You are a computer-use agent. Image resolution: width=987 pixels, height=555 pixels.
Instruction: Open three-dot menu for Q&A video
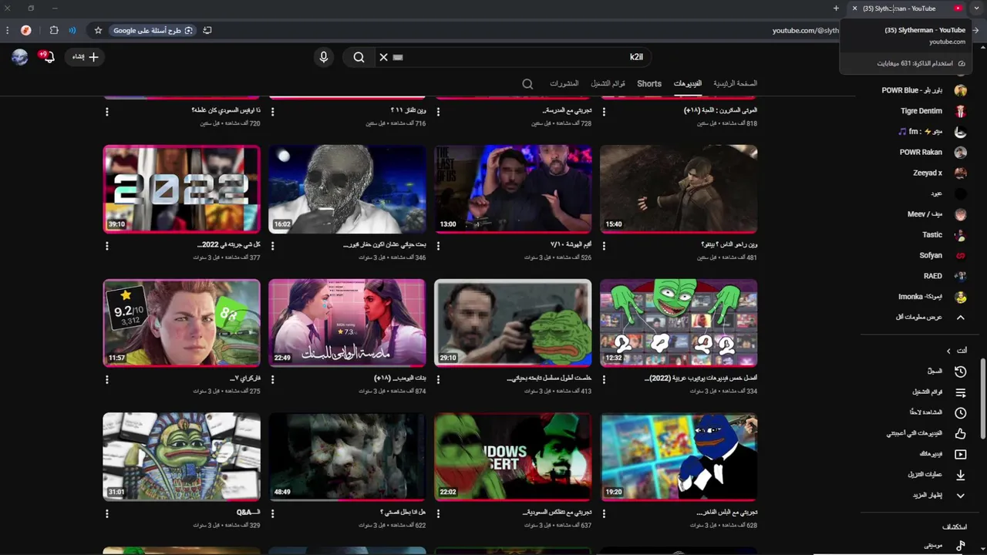(x=107, y=513)
